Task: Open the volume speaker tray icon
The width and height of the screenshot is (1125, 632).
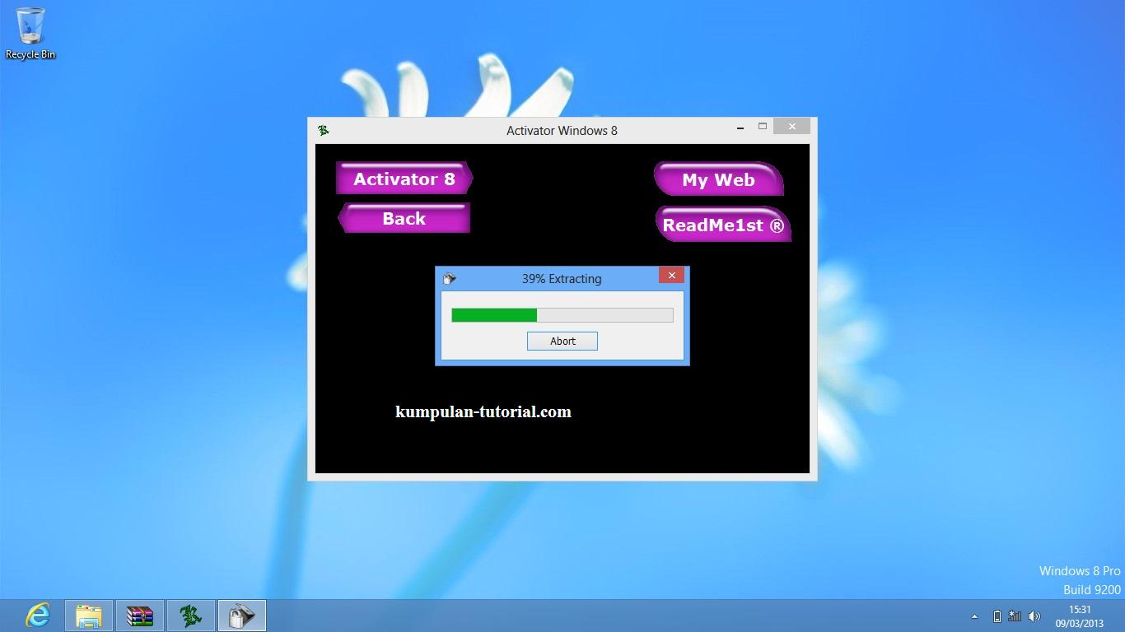Action: point(1034,616)
